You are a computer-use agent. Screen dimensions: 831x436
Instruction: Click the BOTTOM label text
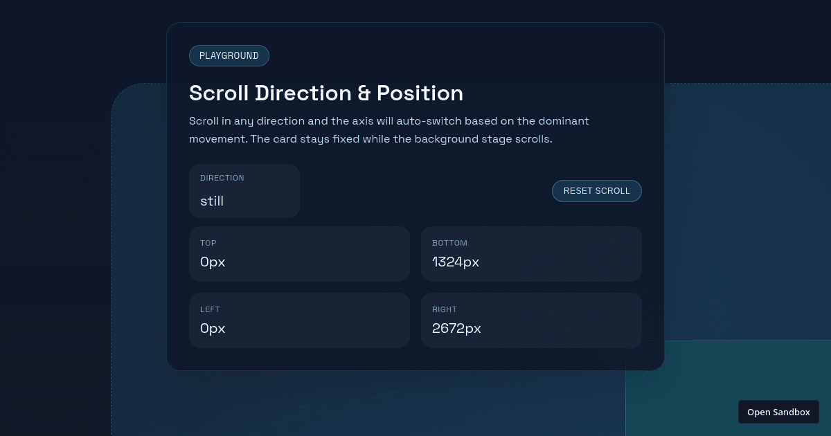pyautogui.click(x=449, y=243)
